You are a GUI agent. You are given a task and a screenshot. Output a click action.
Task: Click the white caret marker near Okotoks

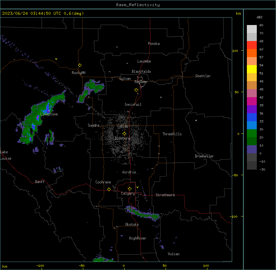[x=117, y=227]
